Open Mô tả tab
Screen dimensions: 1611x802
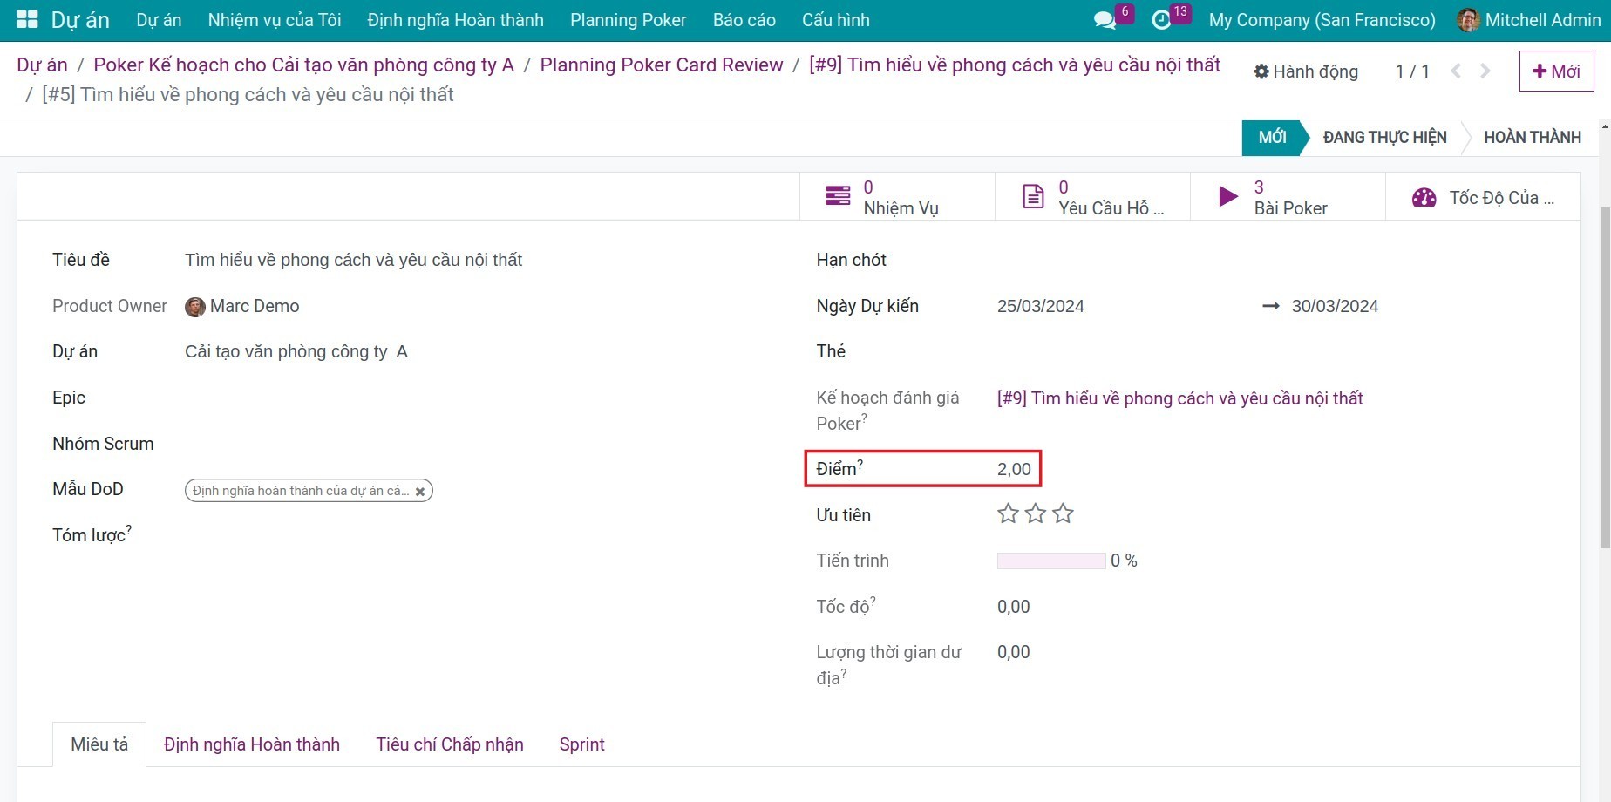[x=99, y=744]
